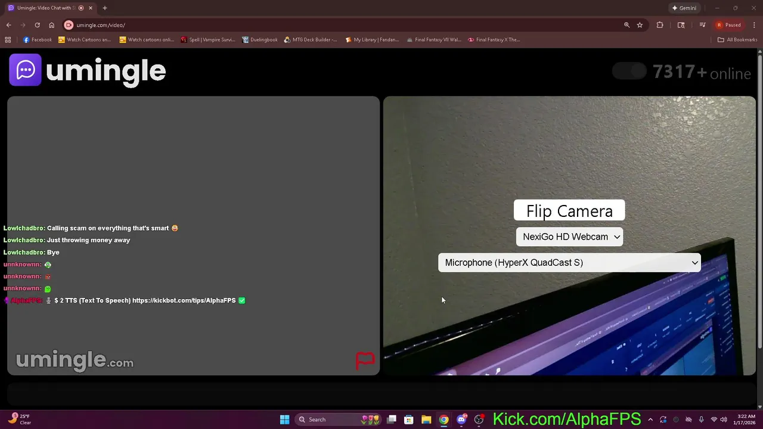
Task: Open the browser home page icon
Action: [51, 25]
